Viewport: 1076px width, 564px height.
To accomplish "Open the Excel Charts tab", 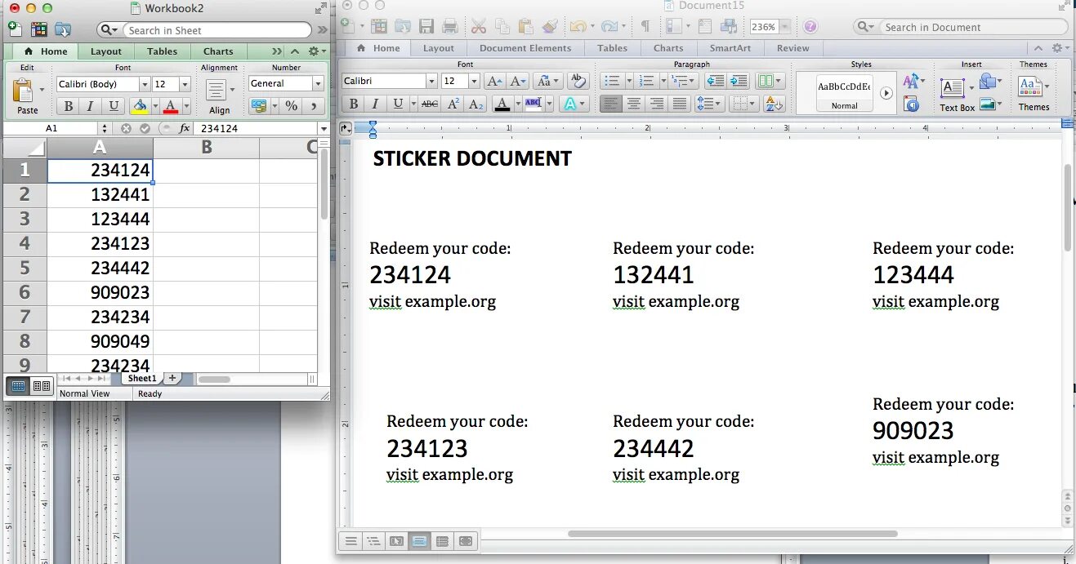I will [218, 51].
